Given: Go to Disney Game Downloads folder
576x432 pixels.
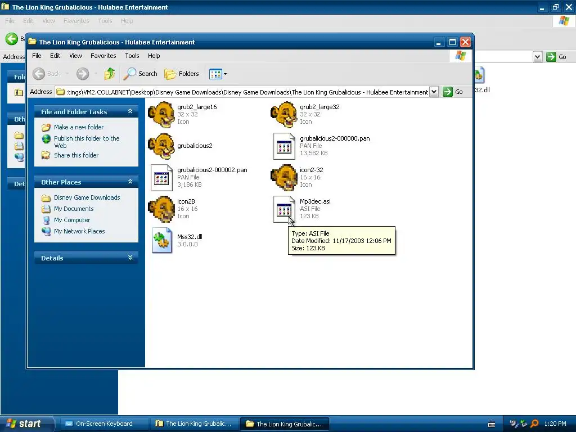Looking at the screenshot, I should pos(87,197).
